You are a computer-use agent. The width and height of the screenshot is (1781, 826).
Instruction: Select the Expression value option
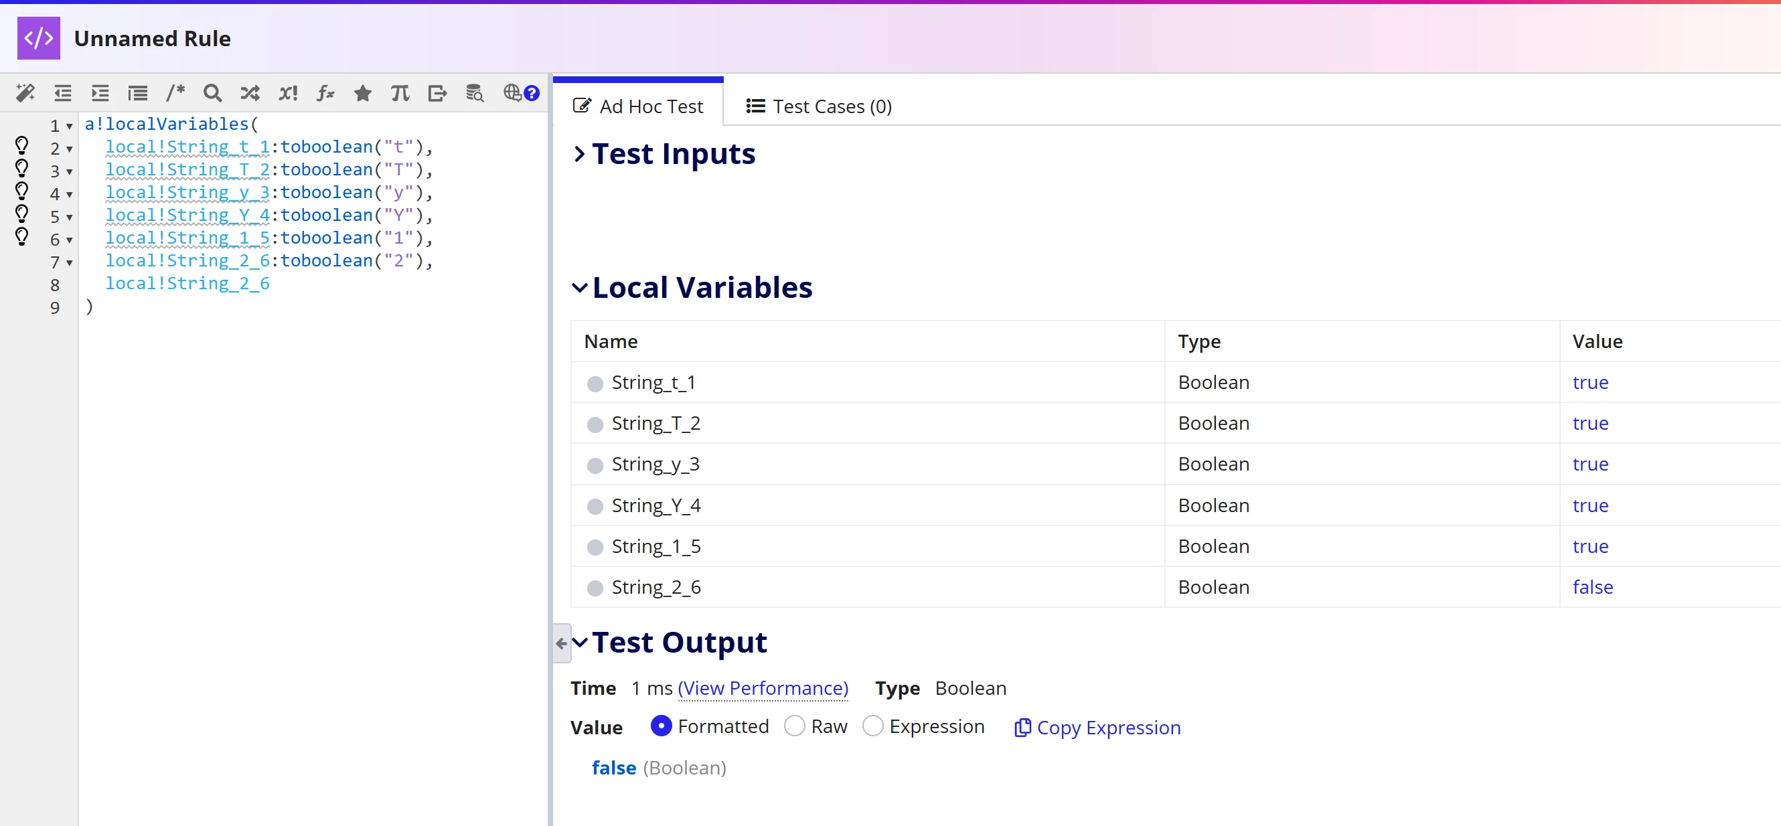point(872,725)
